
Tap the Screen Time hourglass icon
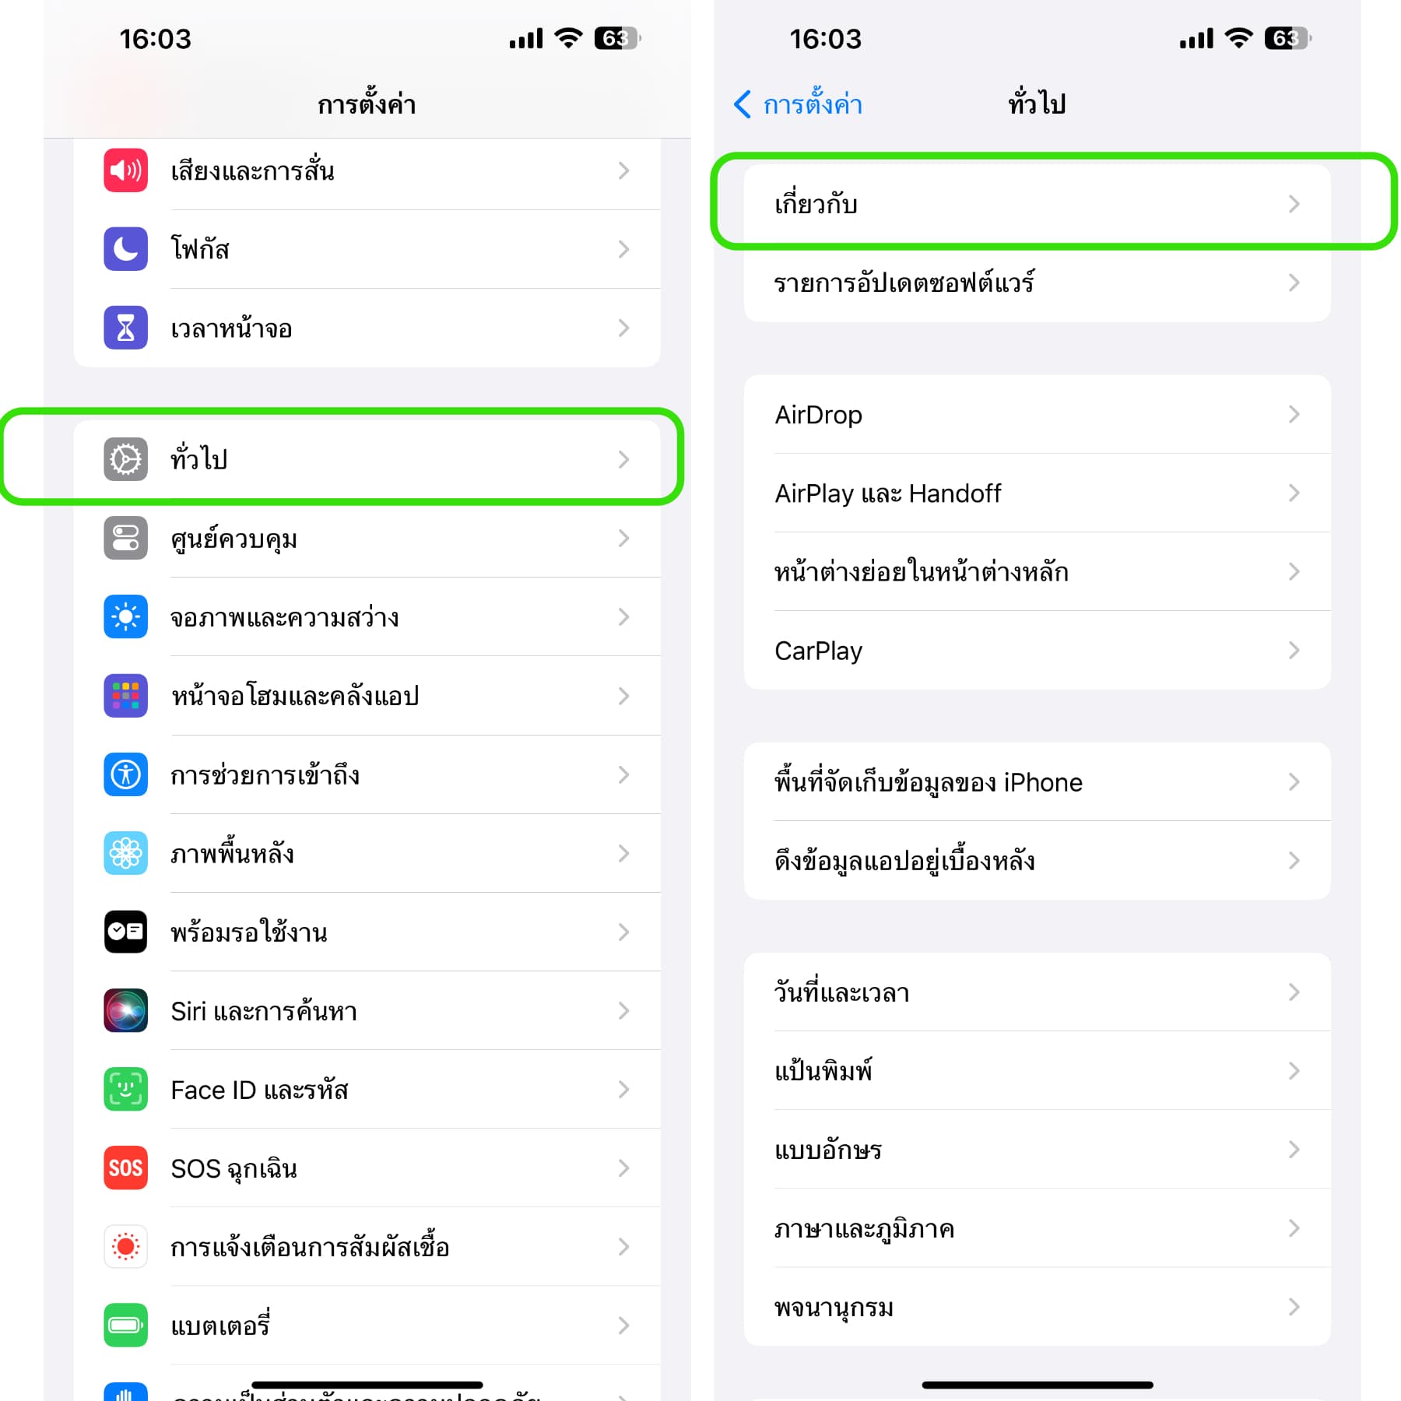(x=125, y=328)
